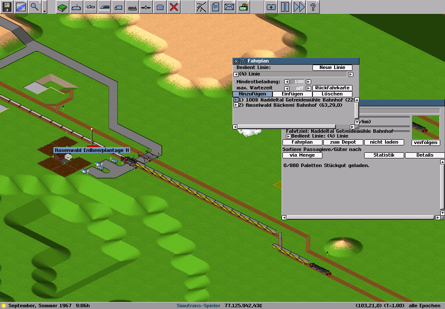Select the 'Löschen' mode tab
The width and height of the screenshot is (445, 309).
332,94
